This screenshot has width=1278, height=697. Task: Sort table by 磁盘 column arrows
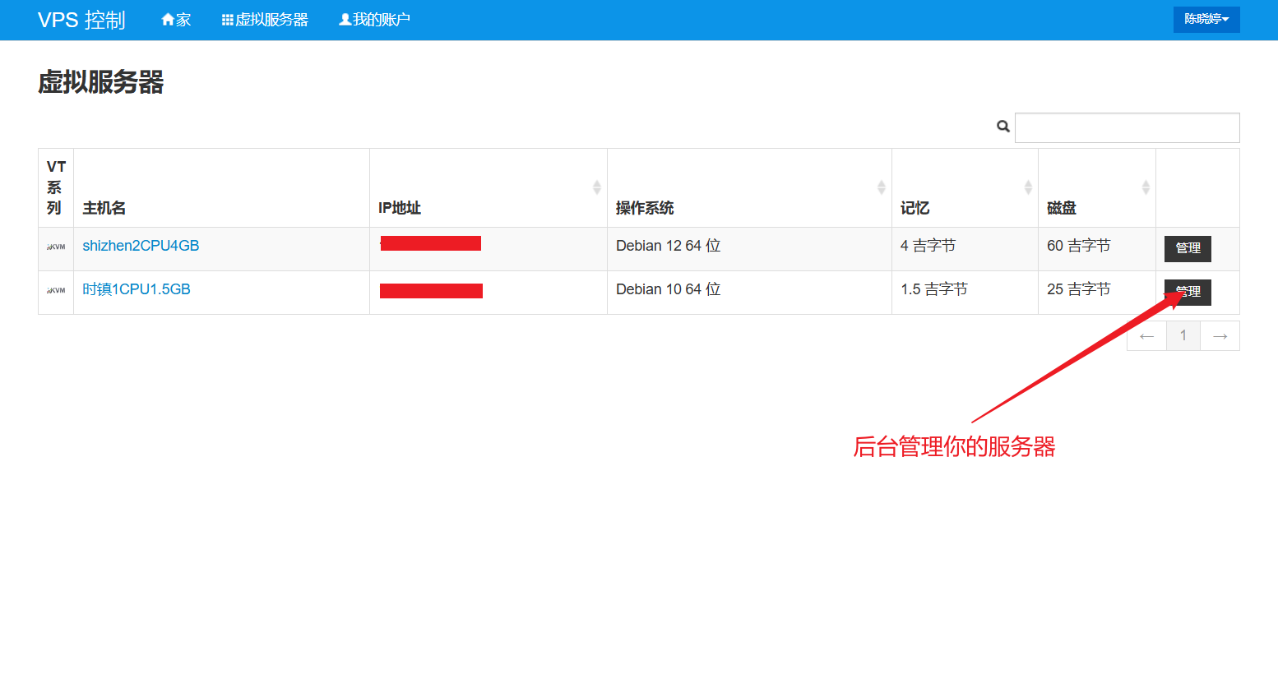coord(1146,187)
